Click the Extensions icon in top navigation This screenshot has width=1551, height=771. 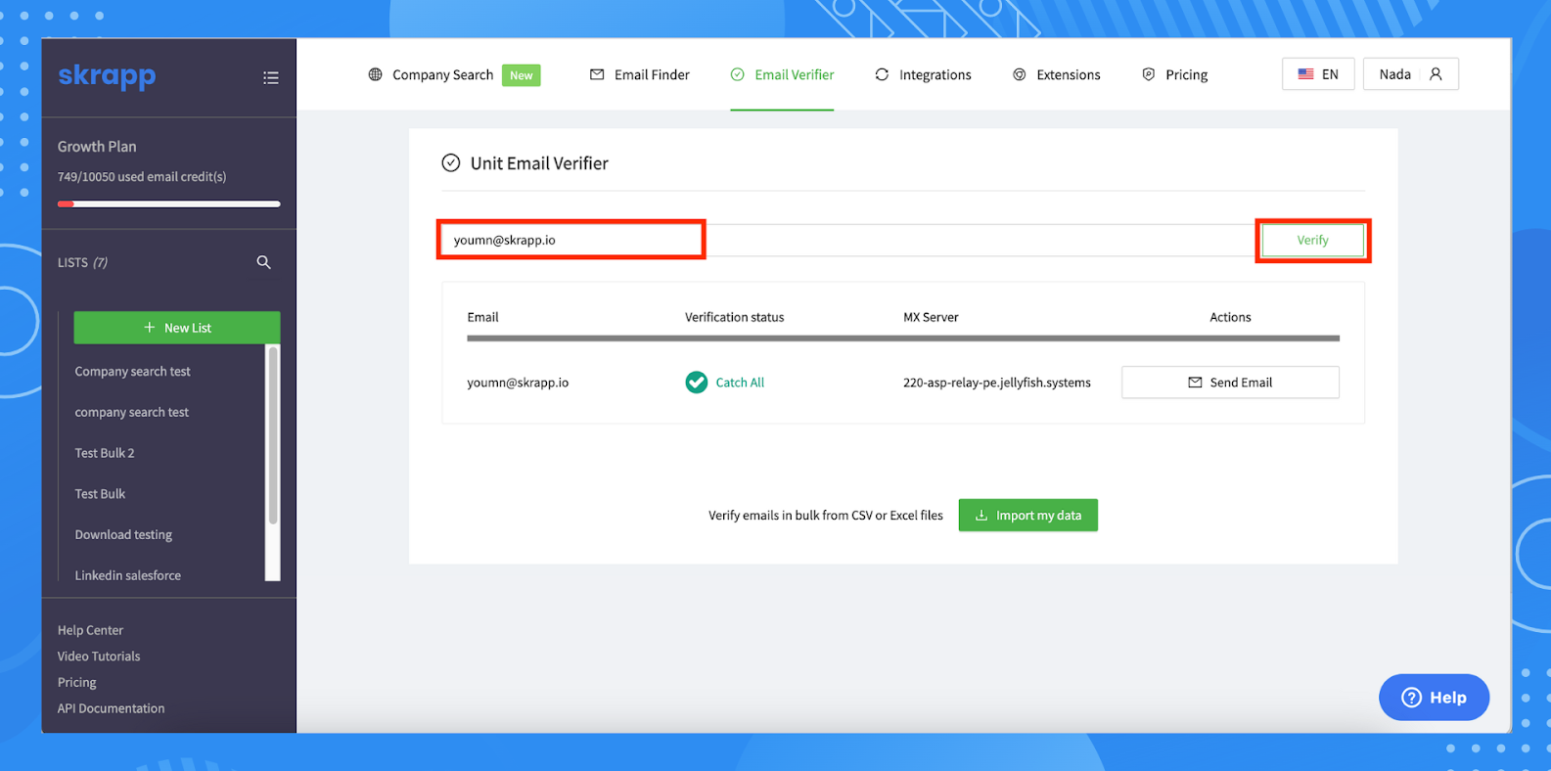point(1020,74)
